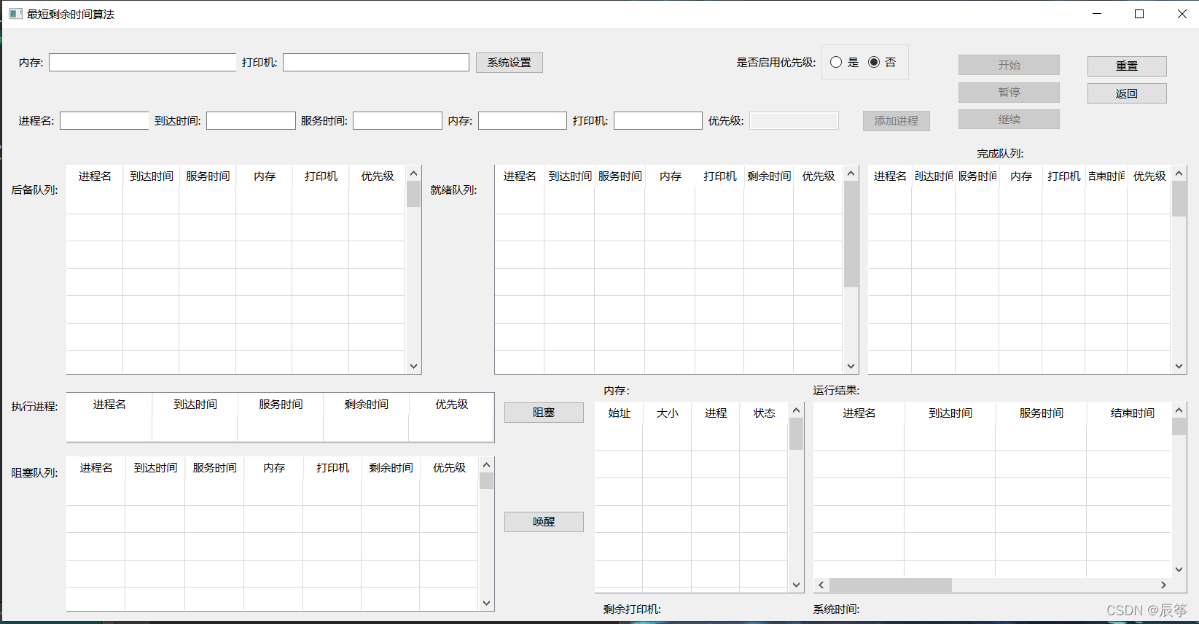Maximize the 最短剩余时间算法 window
1199x624 pixels.
point(1139,14)
